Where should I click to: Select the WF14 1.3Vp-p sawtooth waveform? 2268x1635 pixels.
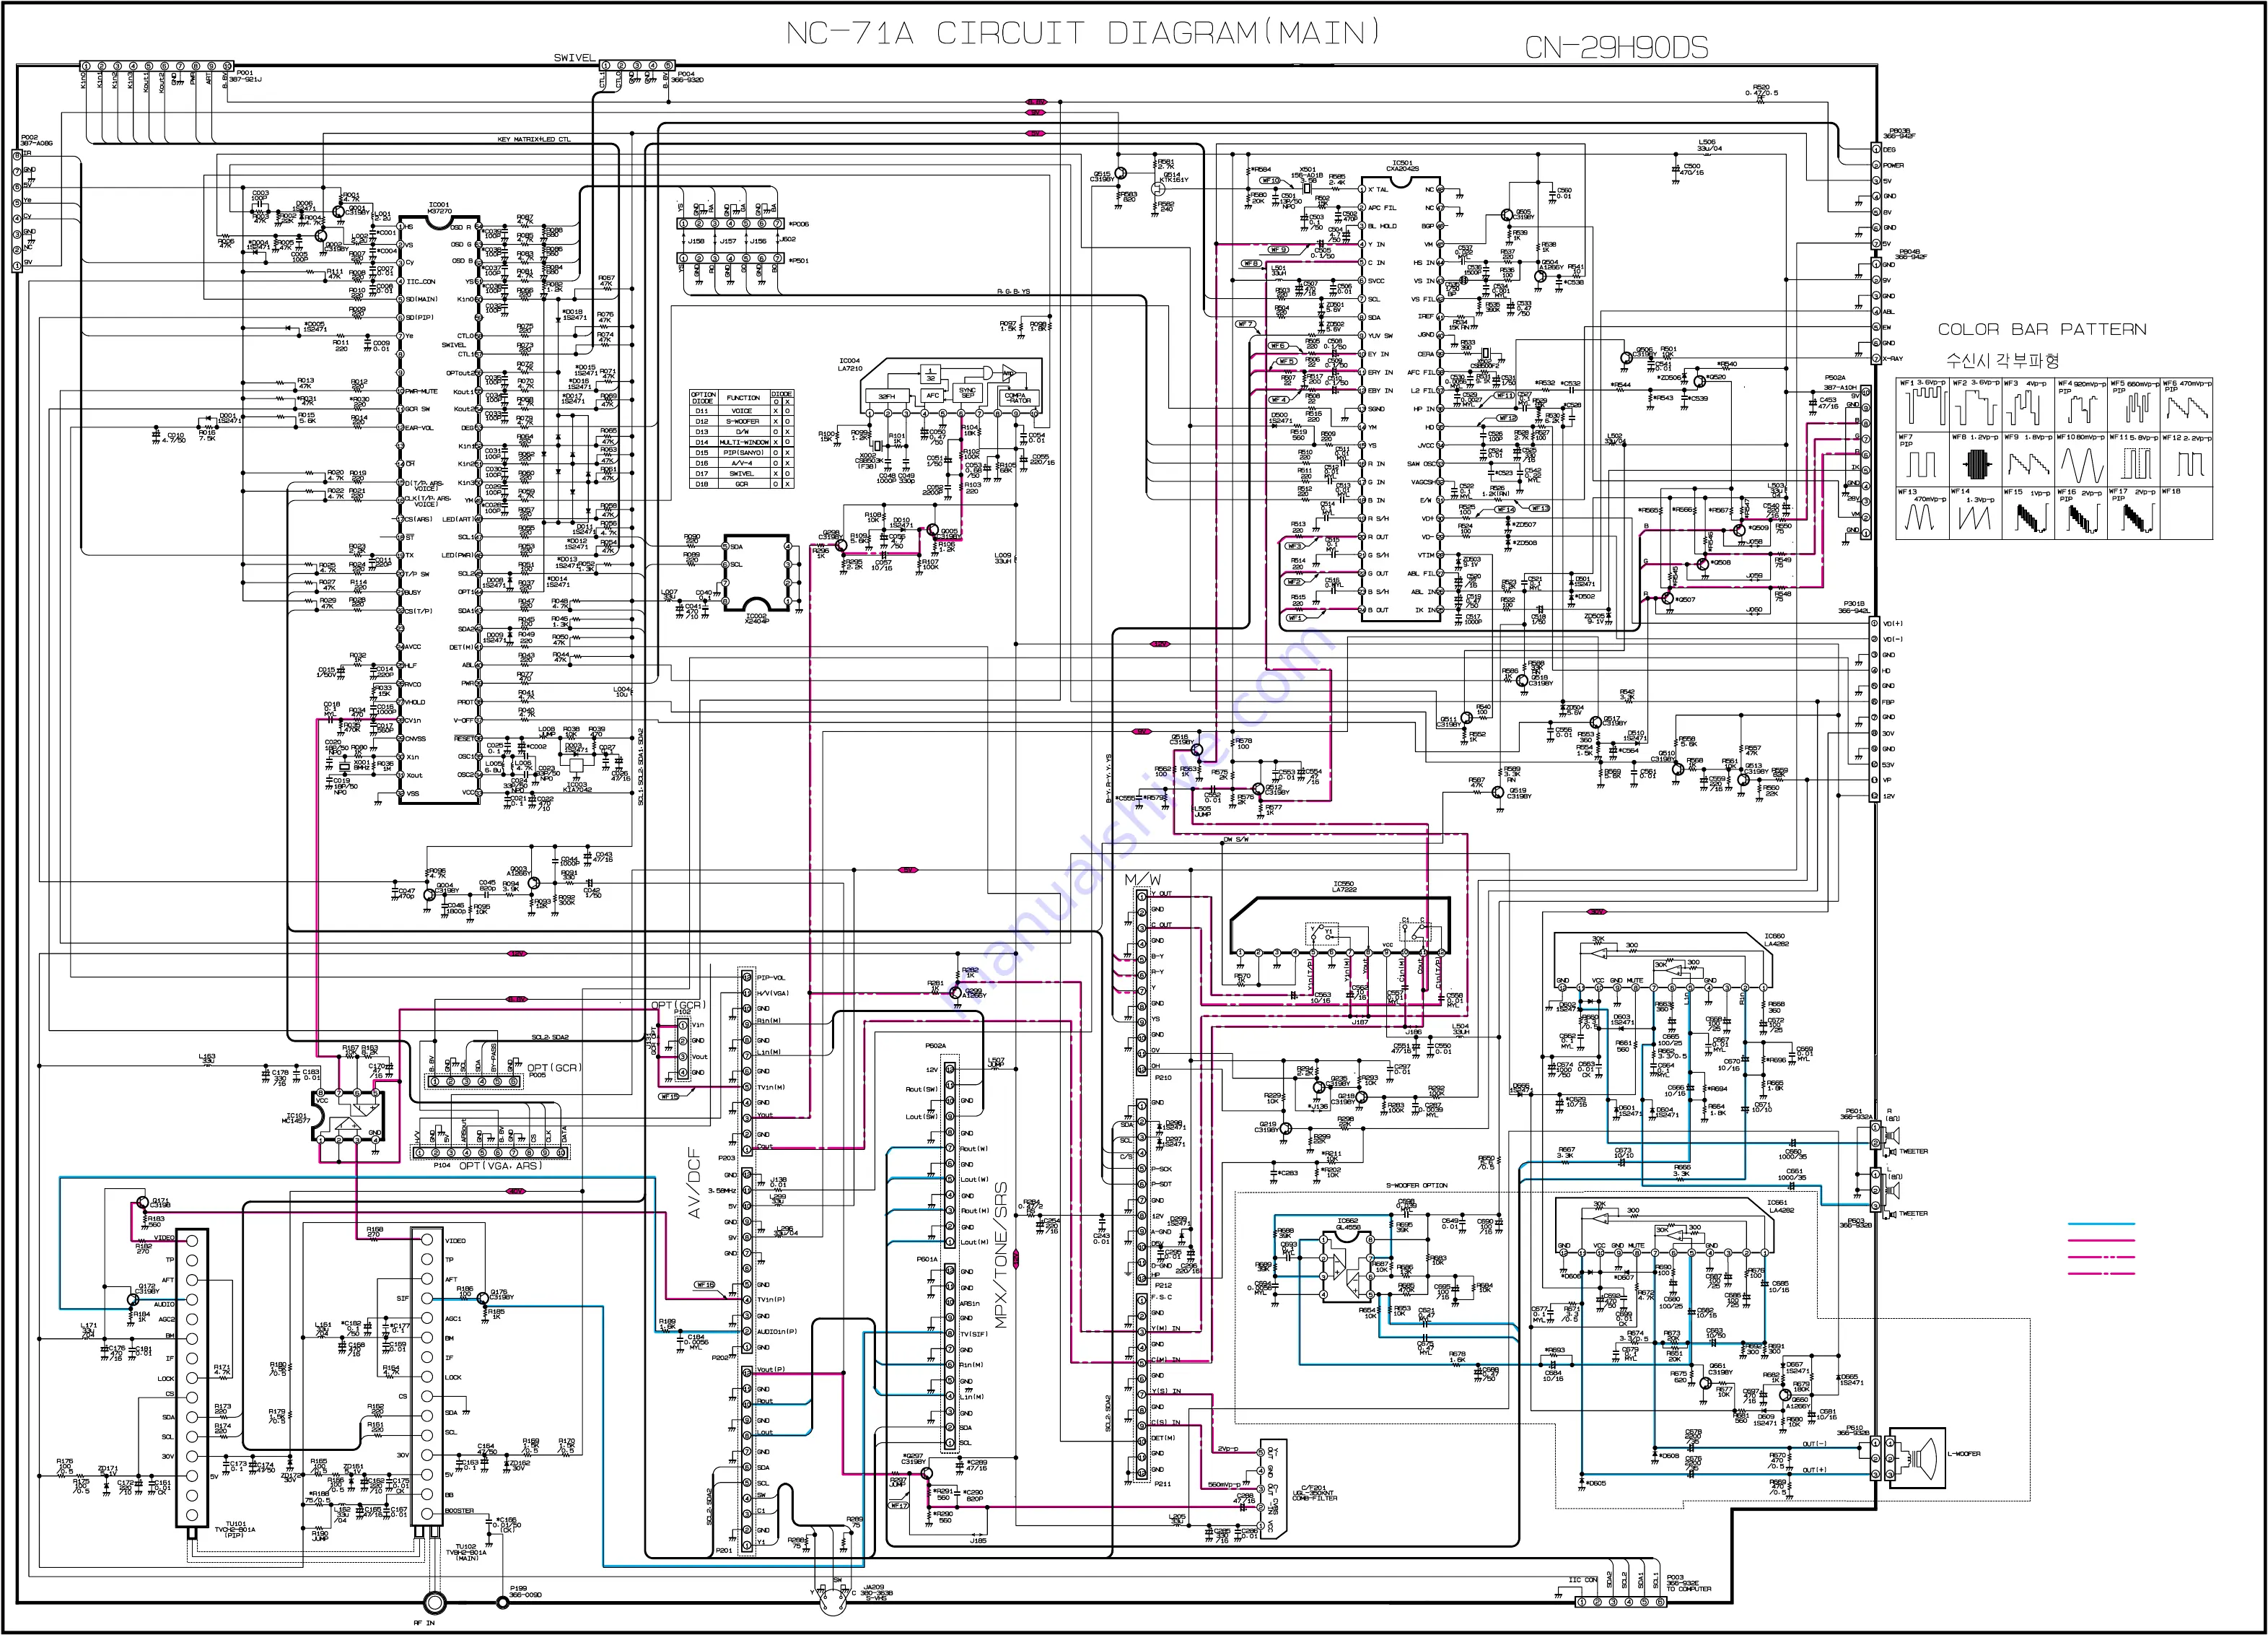coord(1976,513)
